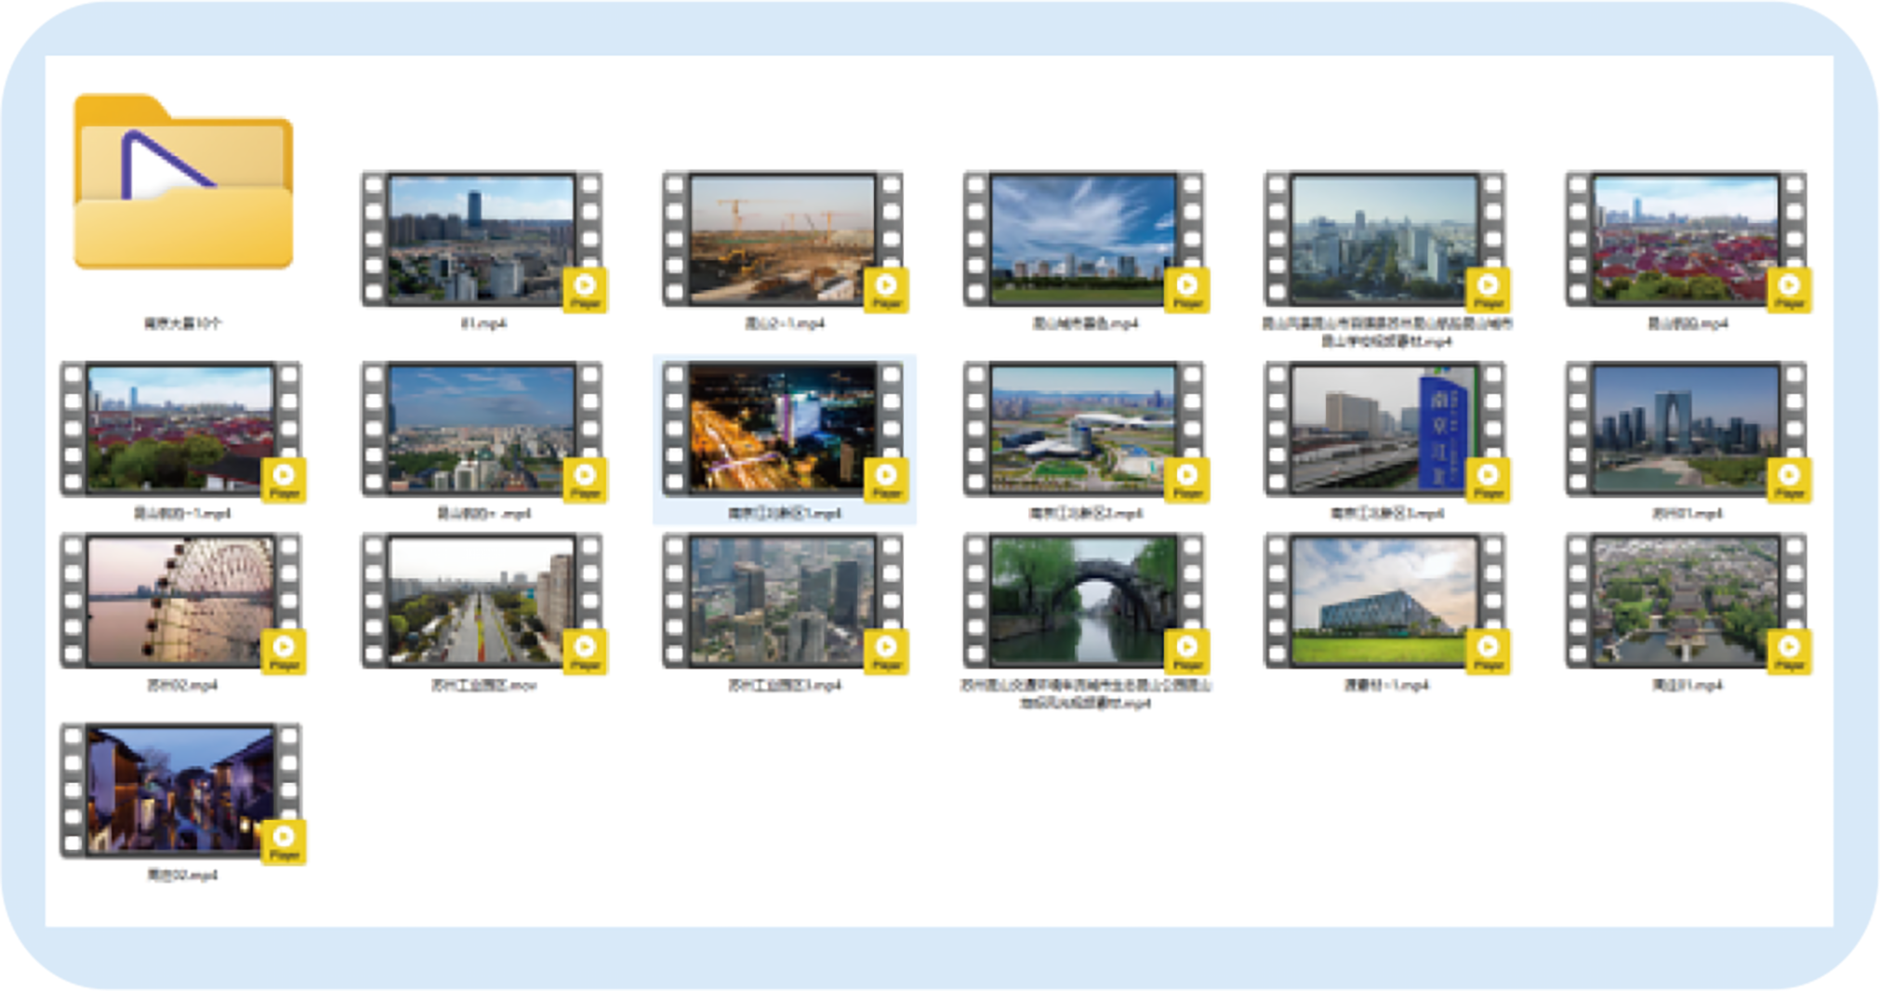This screenshot has width=1880, height=991.
Task: Open video showing blue Nanjing sign
Action: (1384, 429)
